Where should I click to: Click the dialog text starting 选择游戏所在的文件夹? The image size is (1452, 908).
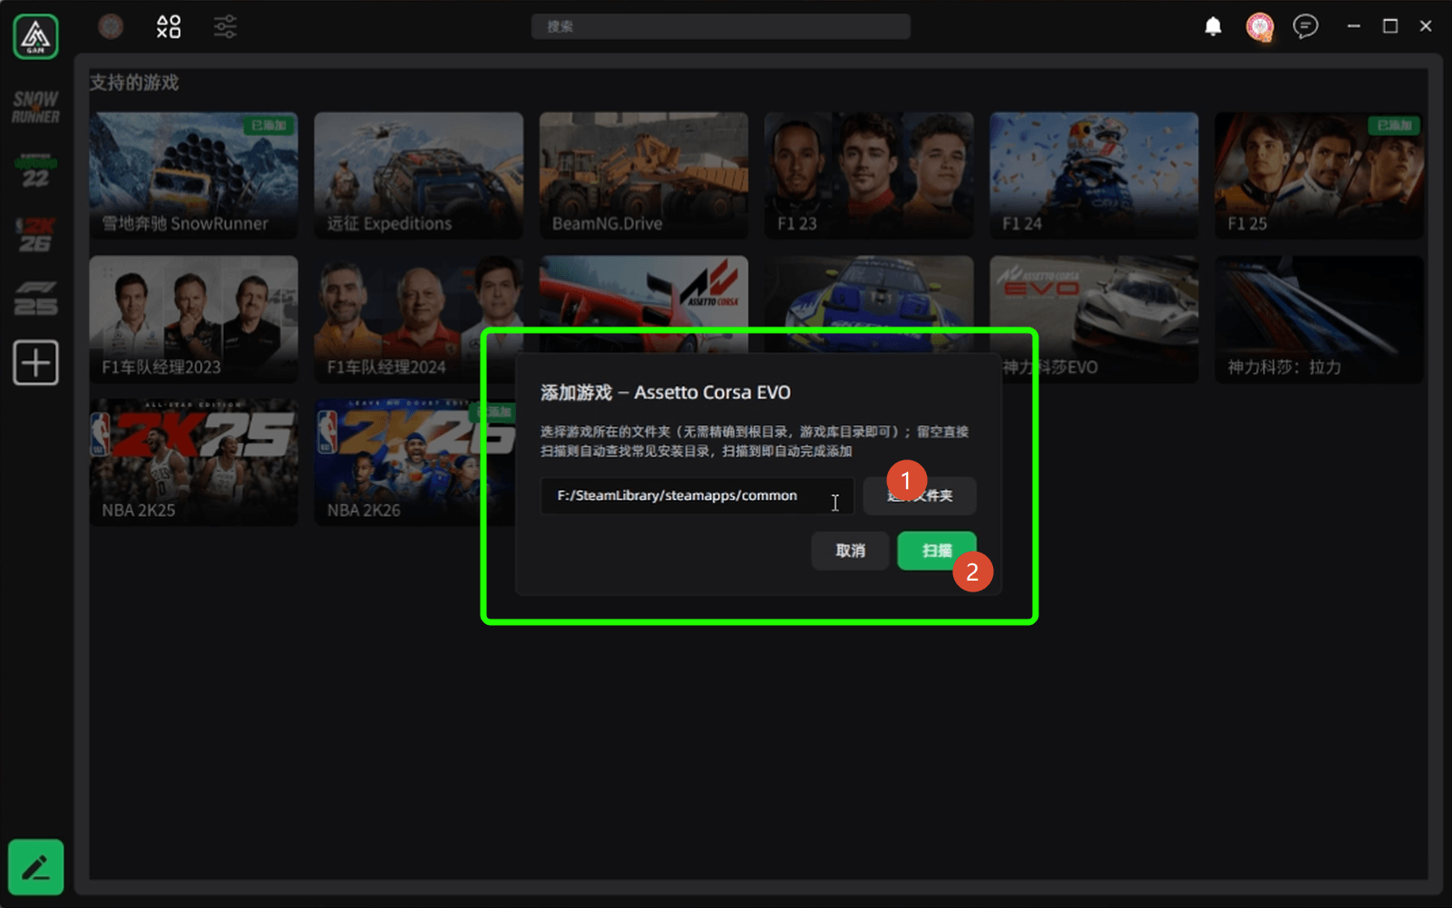pos(754,441)
